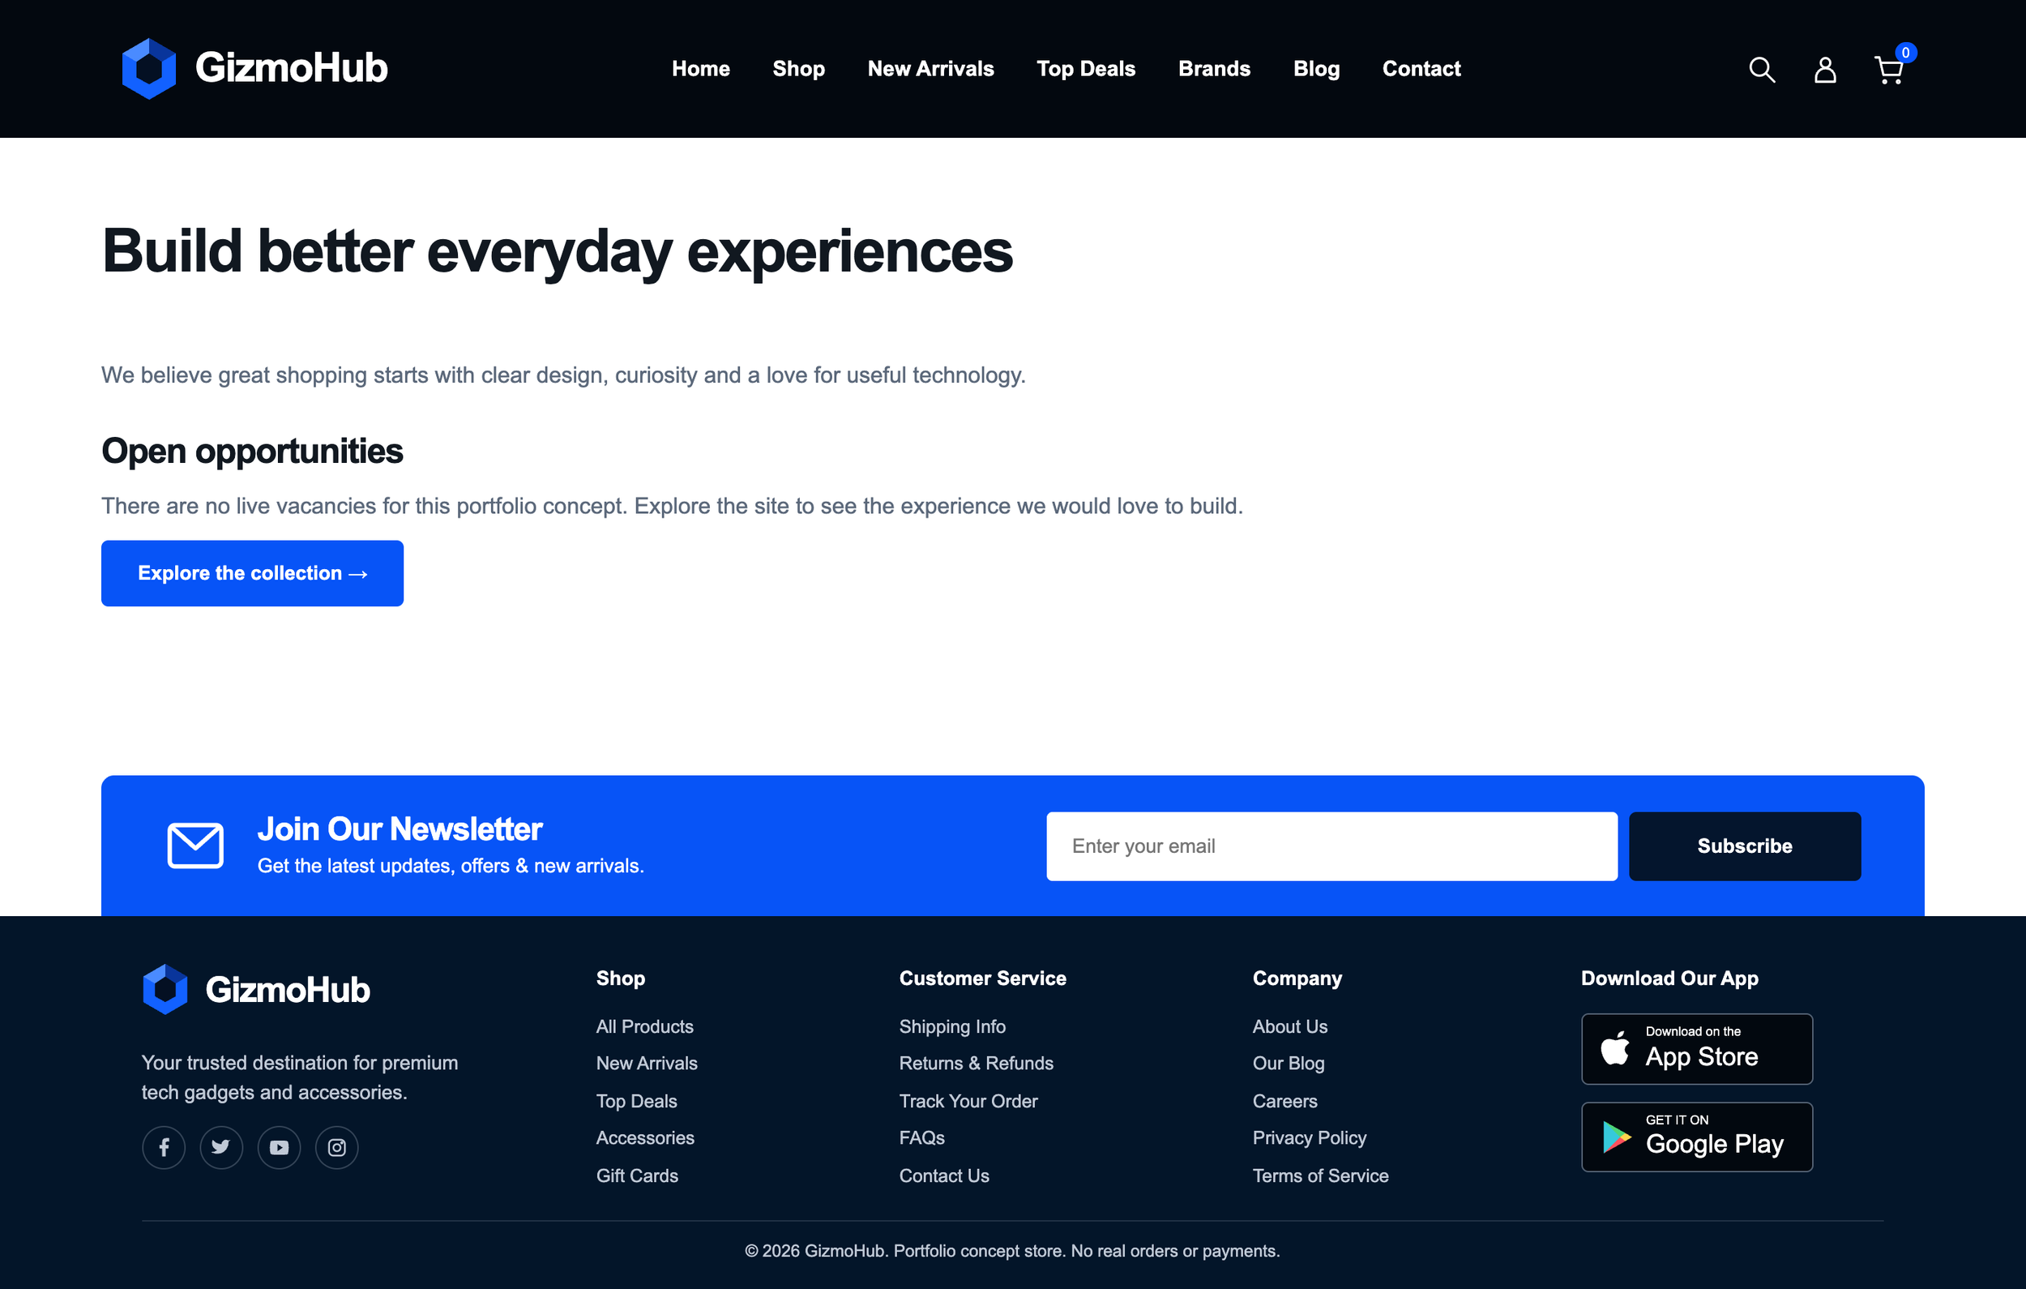The height and width of the screenshot is (1289, 2026).
Task: Open Returns & Refunds link
Action: click(976, 1064)
